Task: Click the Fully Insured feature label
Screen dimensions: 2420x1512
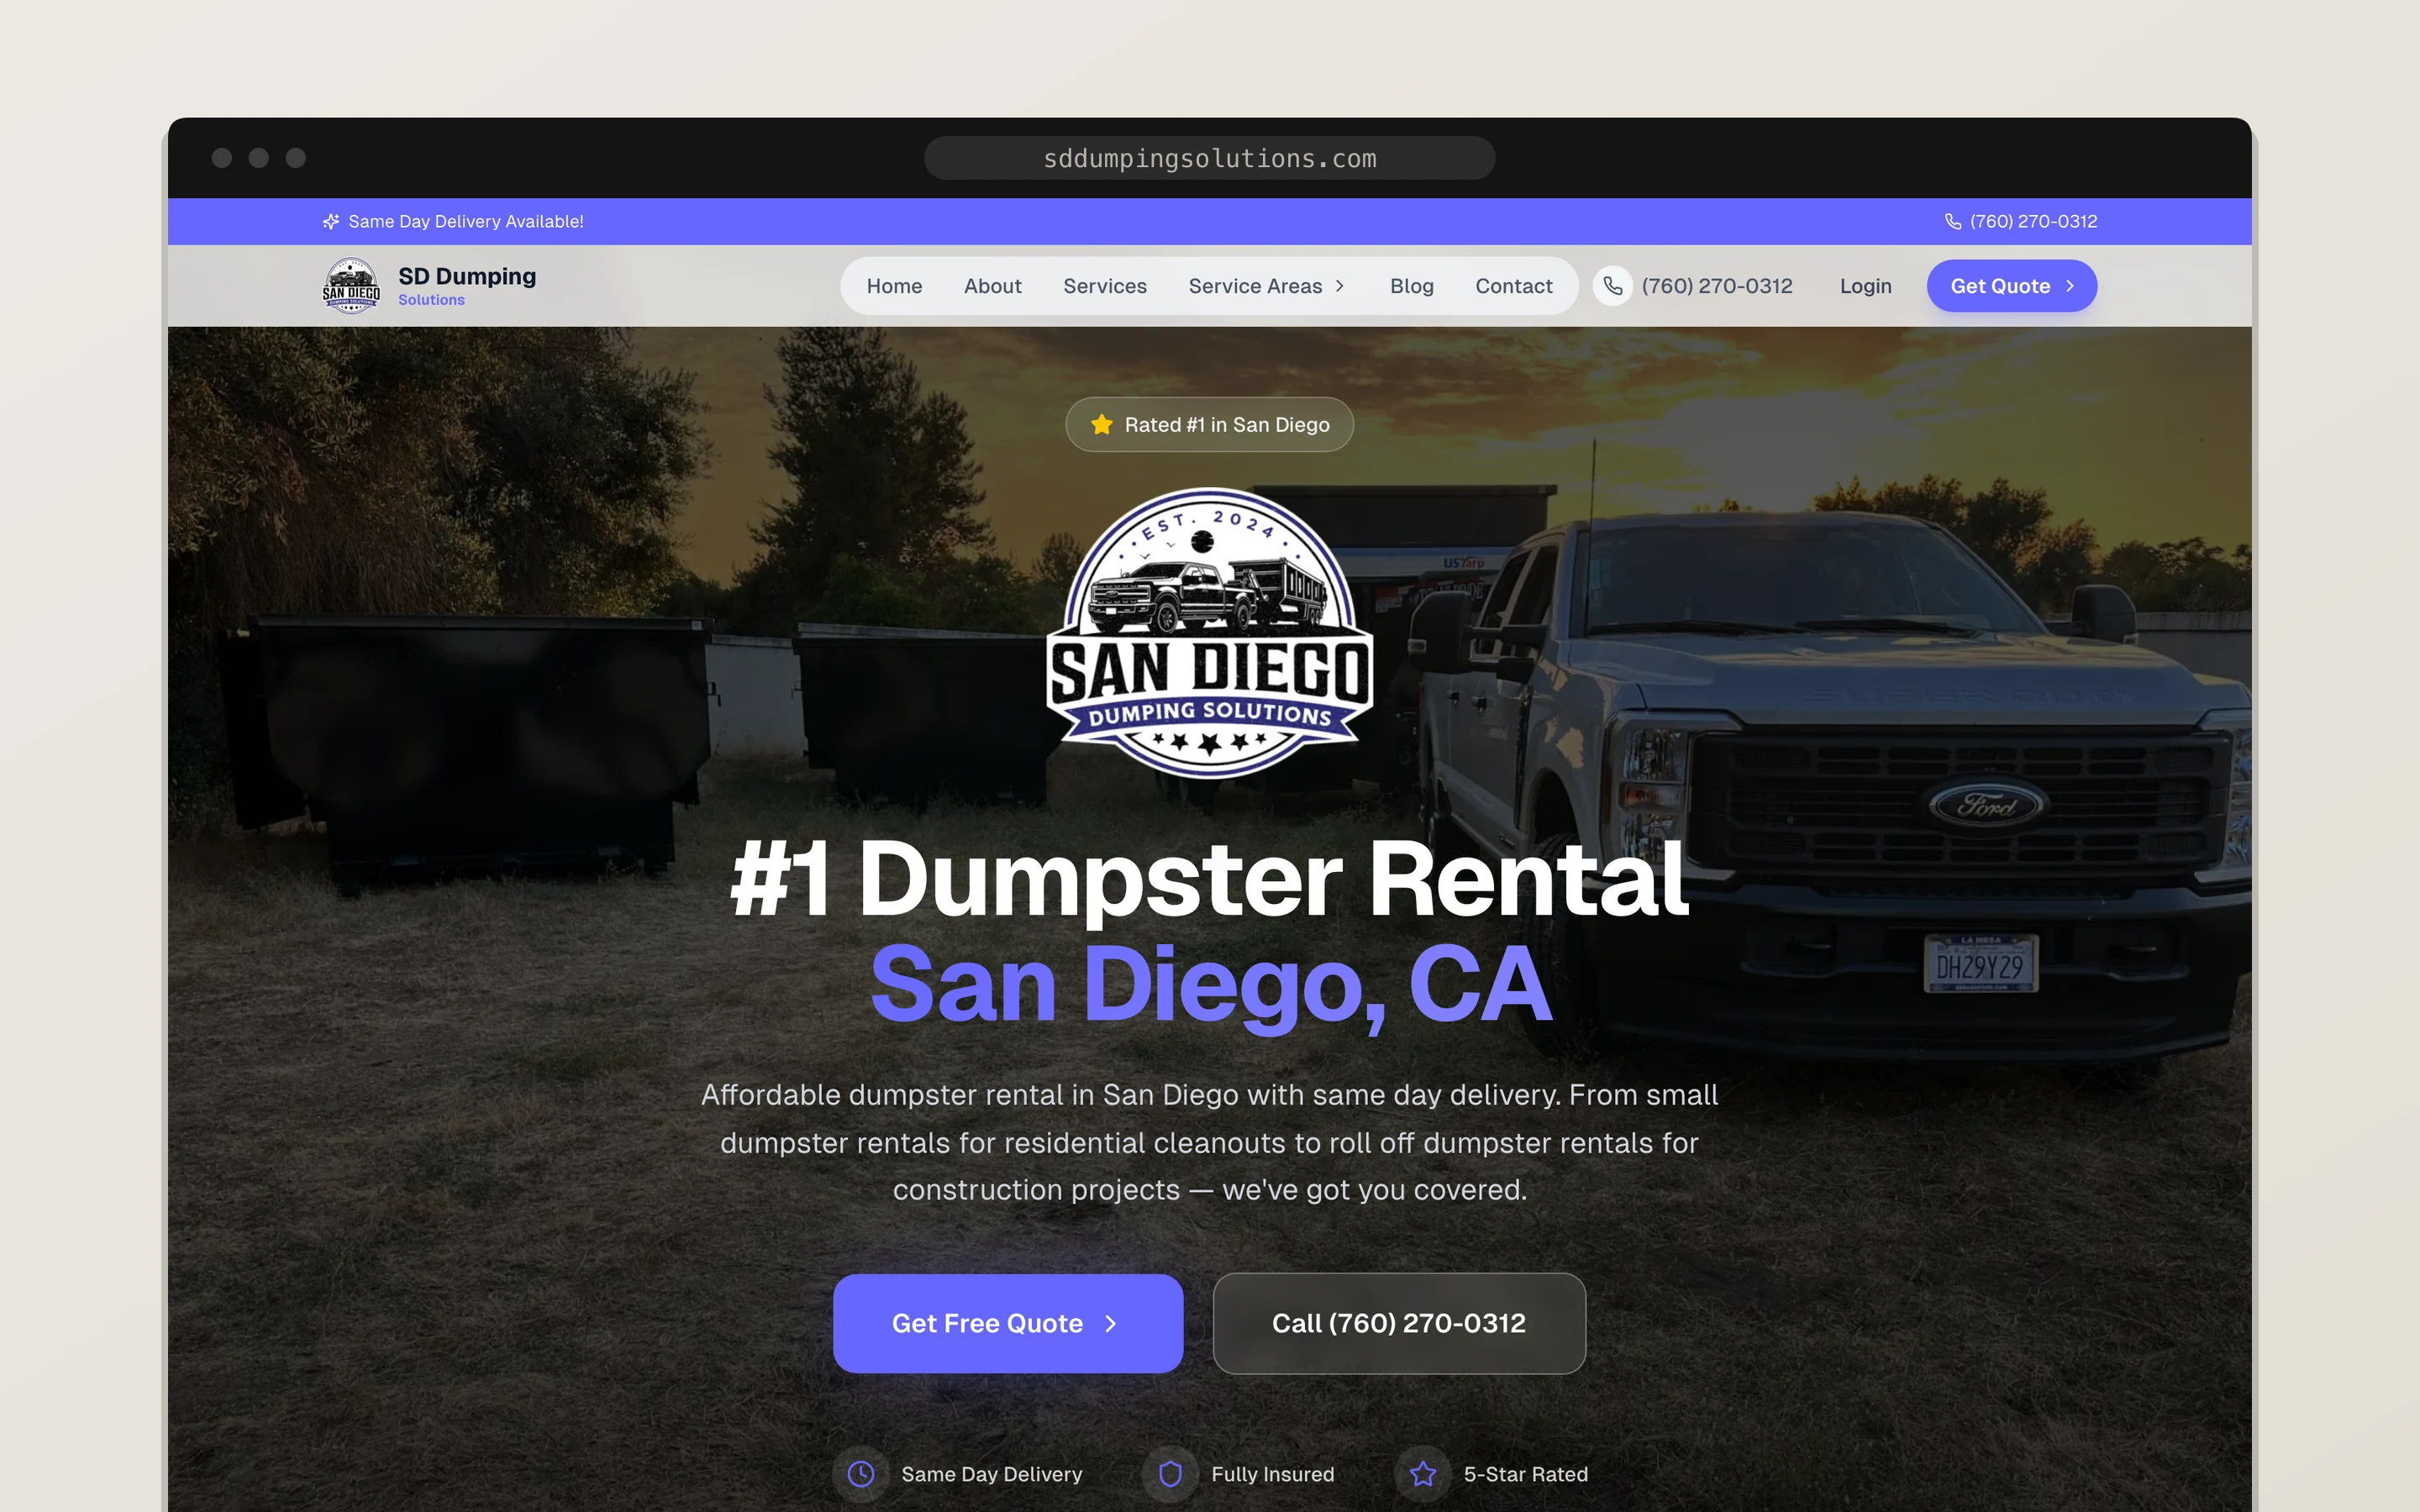Action: 1272,1474
